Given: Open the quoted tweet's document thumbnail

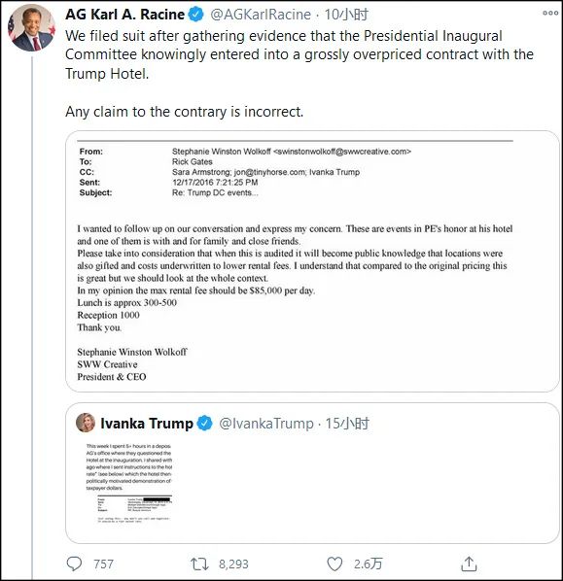Looking at the screenshot, I should [129, 483].
